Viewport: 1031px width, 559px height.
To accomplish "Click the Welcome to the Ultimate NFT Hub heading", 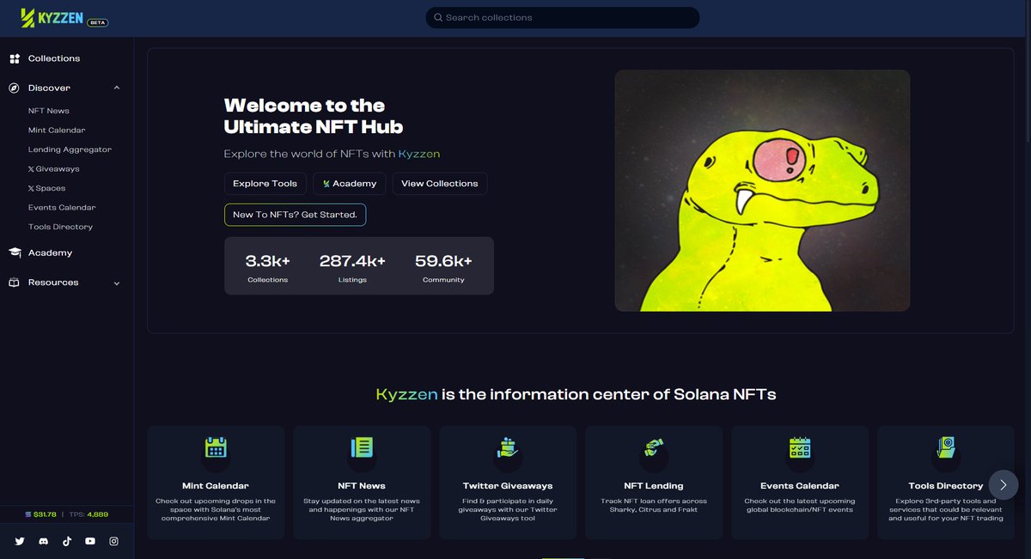I will click(x=314, y=116).
